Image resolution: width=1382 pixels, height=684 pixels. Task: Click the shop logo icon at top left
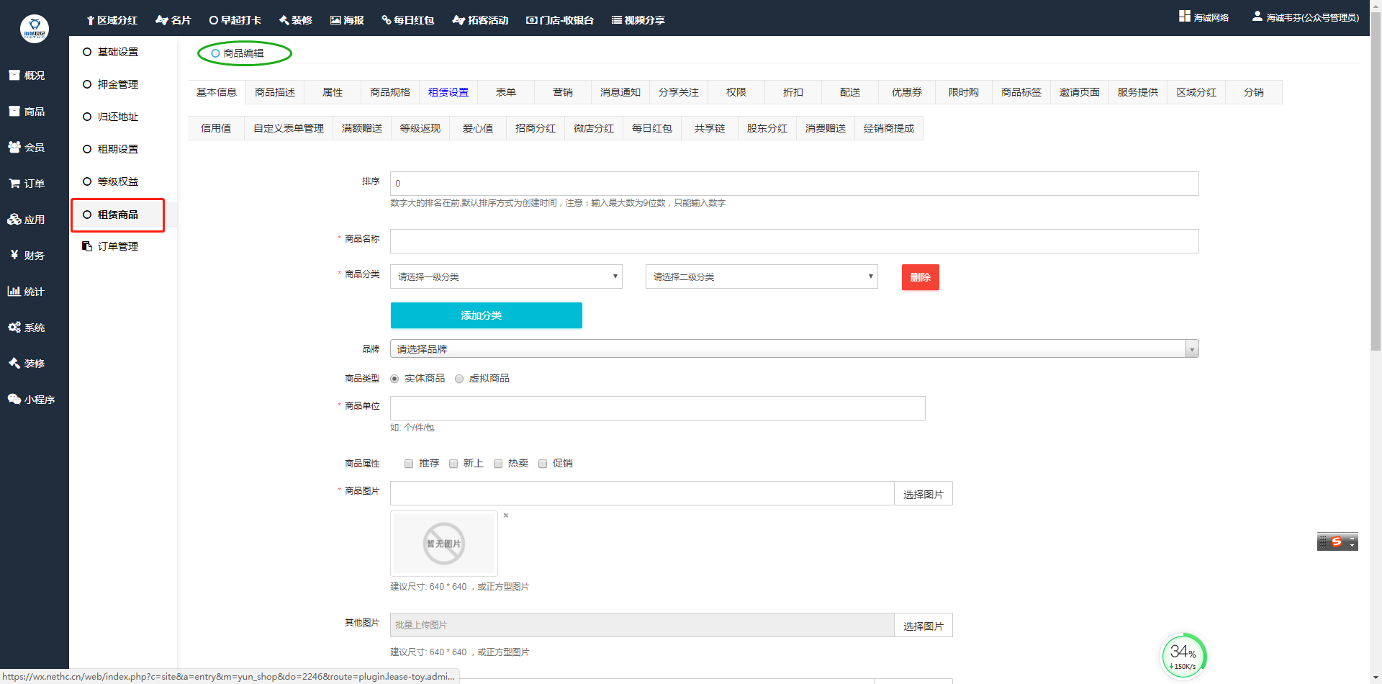(x=34, y=29)
